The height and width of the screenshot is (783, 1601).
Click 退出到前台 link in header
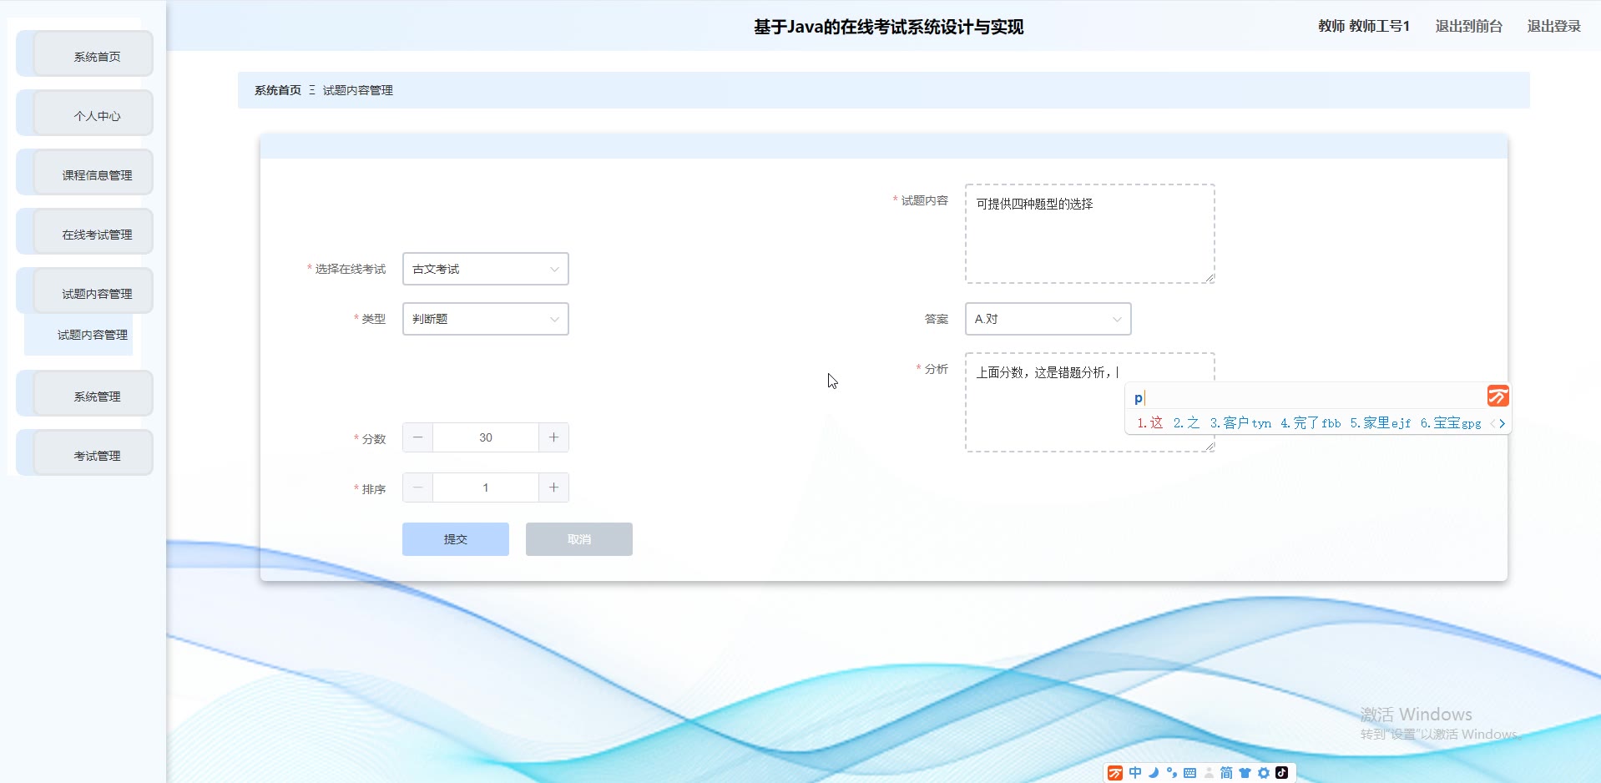[x=1468, y=26]
